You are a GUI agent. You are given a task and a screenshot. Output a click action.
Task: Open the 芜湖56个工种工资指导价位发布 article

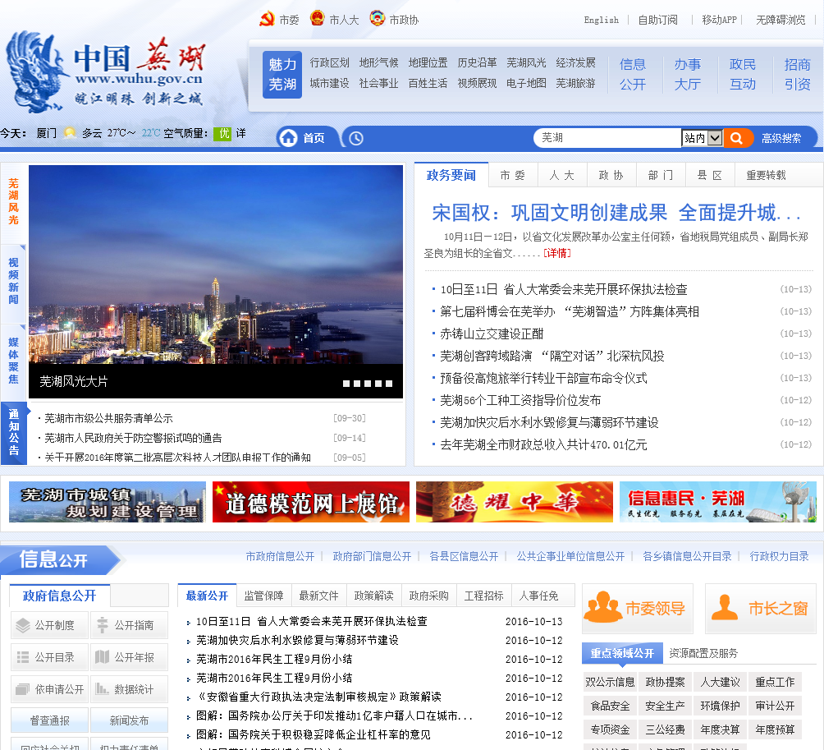520,400
